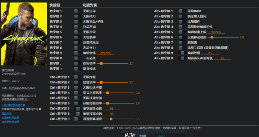Click the 功能列表 column header

90,5
